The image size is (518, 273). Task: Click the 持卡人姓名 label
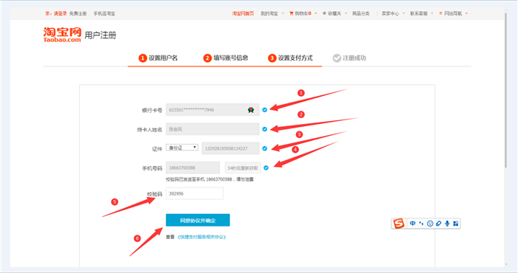(149, 130)
